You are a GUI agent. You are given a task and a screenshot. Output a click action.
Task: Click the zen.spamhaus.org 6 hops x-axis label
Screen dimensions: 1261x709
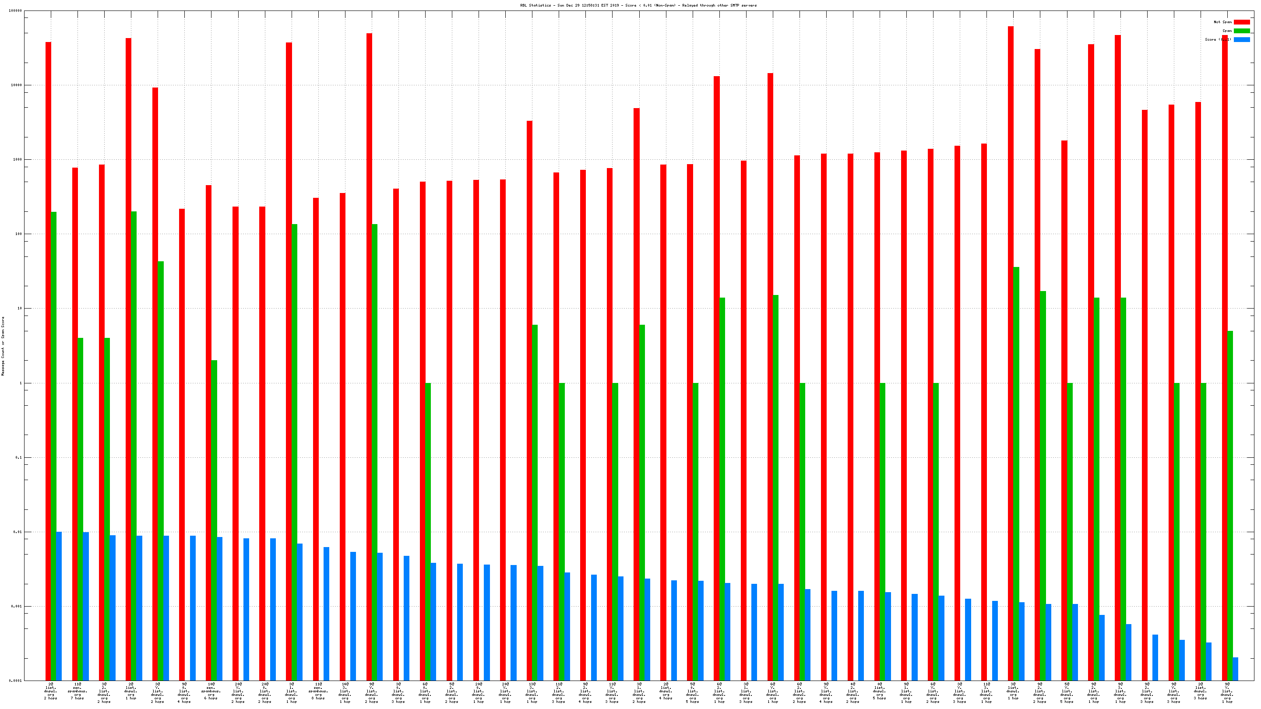(x=211, y=691)
